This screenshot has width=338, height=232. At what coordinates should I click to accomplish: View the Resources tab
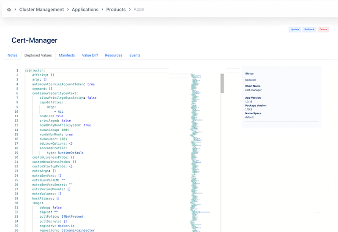point(113,55)
